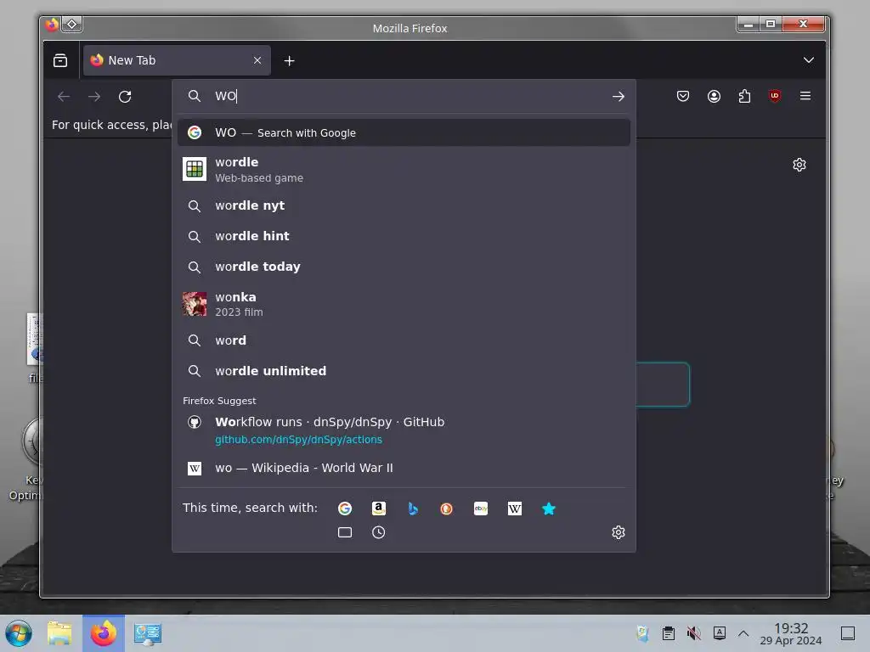
Task: Open a new tab with plus button
Action: pyautogui.click(x=289, y=61)
